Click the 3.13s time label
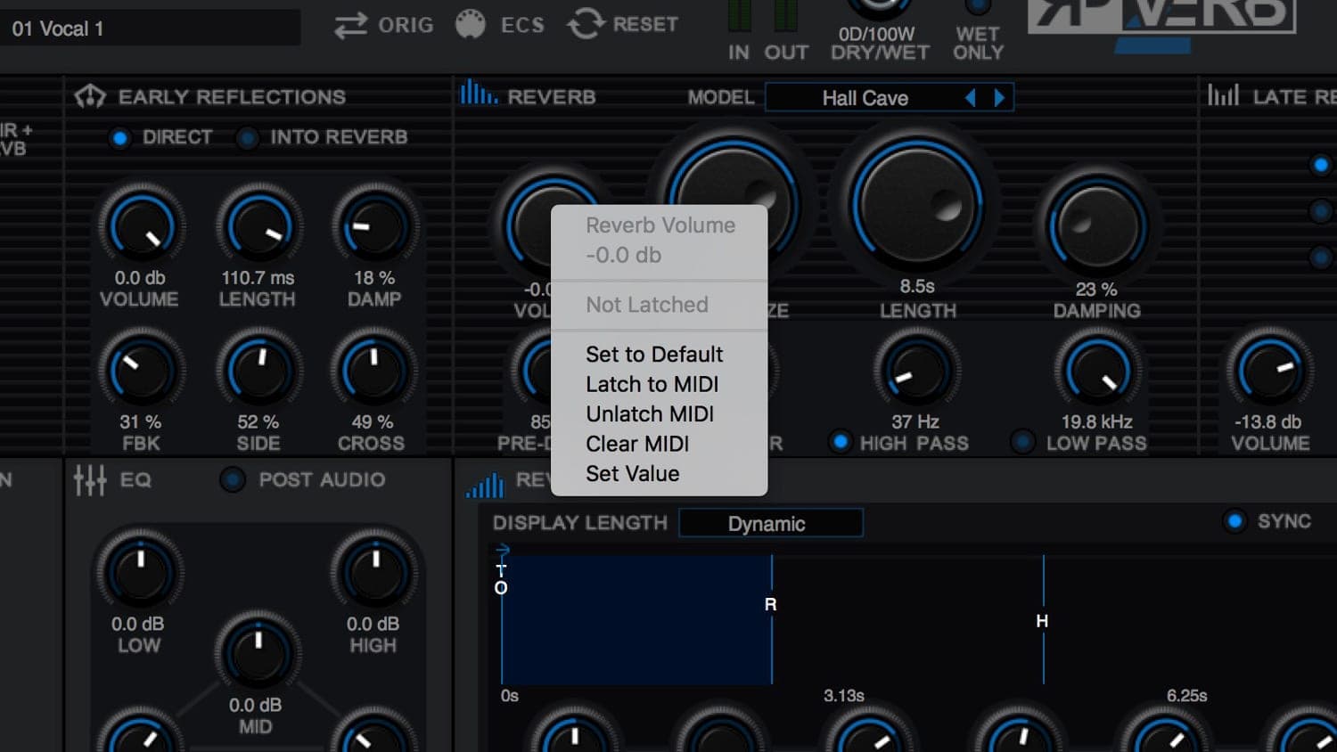The width and height of the screenshot is (1337, 752). point(844,696)
